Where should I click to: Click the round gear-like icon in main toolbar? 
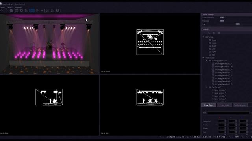22,11
